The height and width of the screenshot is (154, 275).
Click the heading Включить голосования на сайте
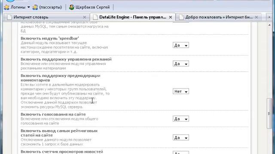click(x=53, y=114)
